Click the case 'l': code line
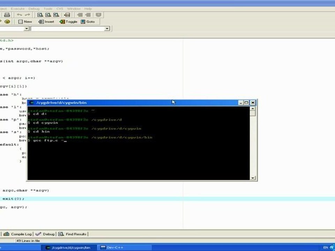This screenshot has width=335, height=251. 11,107
